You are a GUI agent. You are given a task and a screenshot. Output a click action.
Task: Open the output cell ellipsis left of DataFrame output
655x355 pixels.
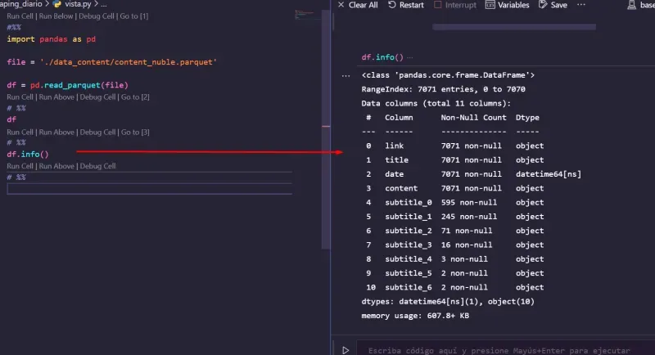click(346, 76)
